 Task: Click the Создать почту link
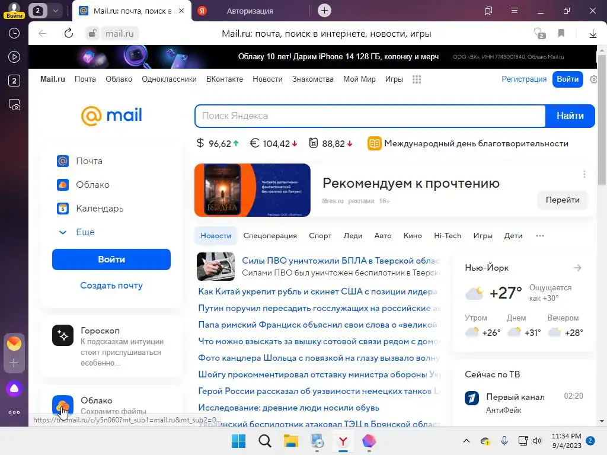coord(111,286)
